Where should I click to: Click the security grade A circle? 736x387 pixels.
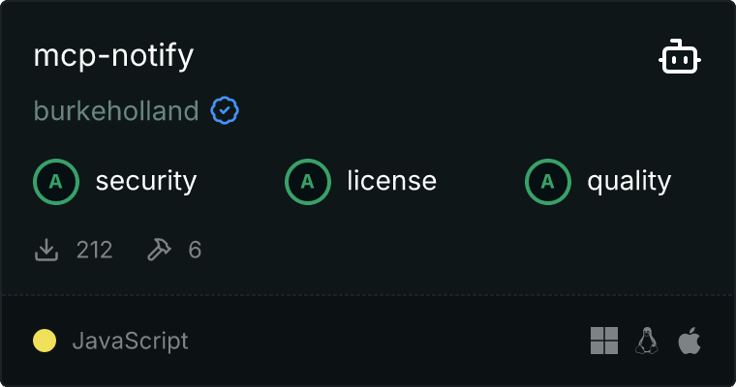[56, 182]
